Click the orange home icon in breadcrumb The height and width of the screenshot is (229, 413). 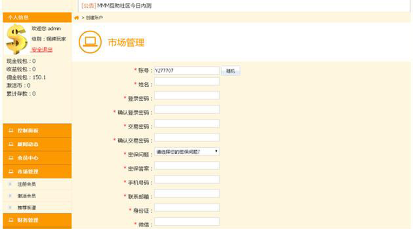point(76,18)
